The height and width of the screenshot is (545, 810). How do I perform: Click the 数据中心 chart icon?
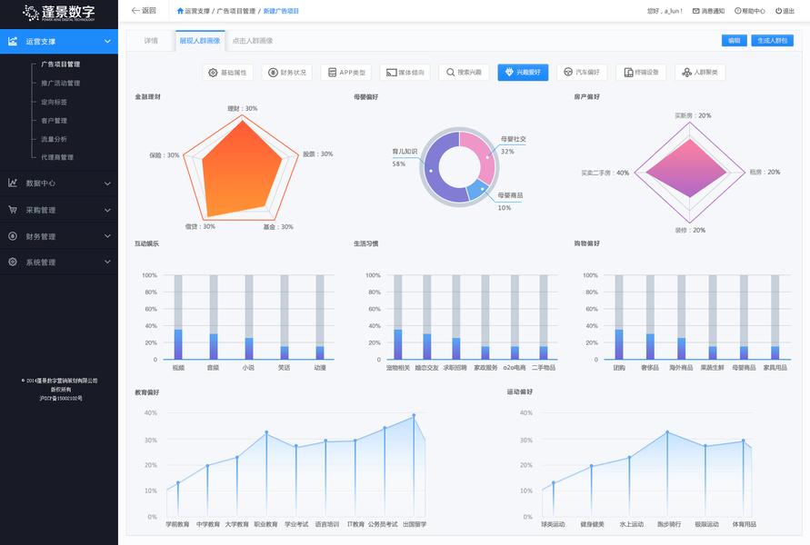pos(13,183)
